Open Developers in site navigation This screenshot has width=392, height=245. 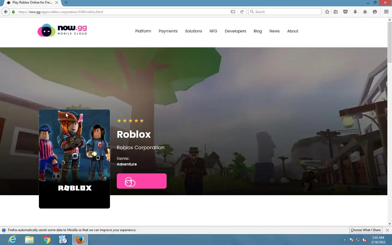point(235,31)
